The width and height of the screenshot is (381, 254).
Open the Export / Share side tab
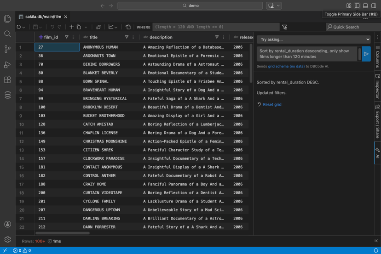(377, 122)
